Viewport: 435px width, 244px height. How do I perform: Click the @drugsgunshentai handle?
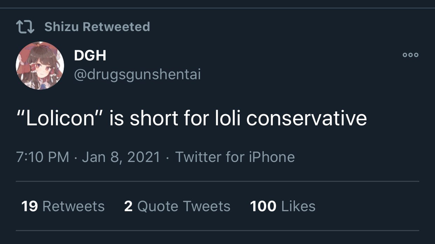[137, 74]
